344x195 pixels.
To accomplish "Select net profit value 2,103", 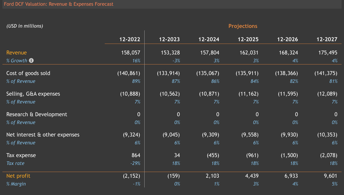I will 212,176.
